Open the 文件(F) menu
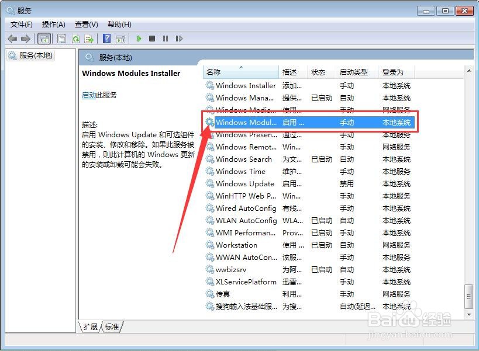The height and width of the screenshot is (351, 479). pyautogui.click(x=22, y=25)
